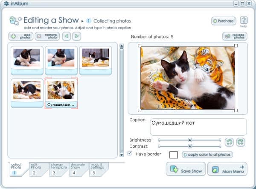Remove the selected photo
This screenshot has width=256, height=189.
click(x=47, y=36)
